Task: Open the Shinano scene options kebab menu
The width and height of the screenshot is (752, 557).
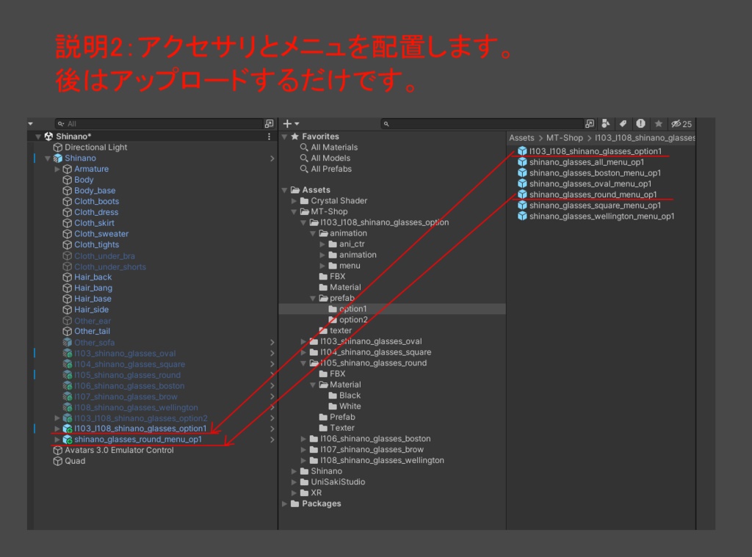Action: point(269,136)
